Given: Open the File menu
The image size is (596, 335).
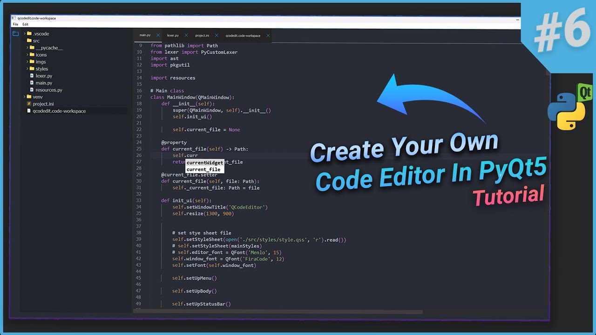Looking at the screenshot, I should (x=15, y=24).
